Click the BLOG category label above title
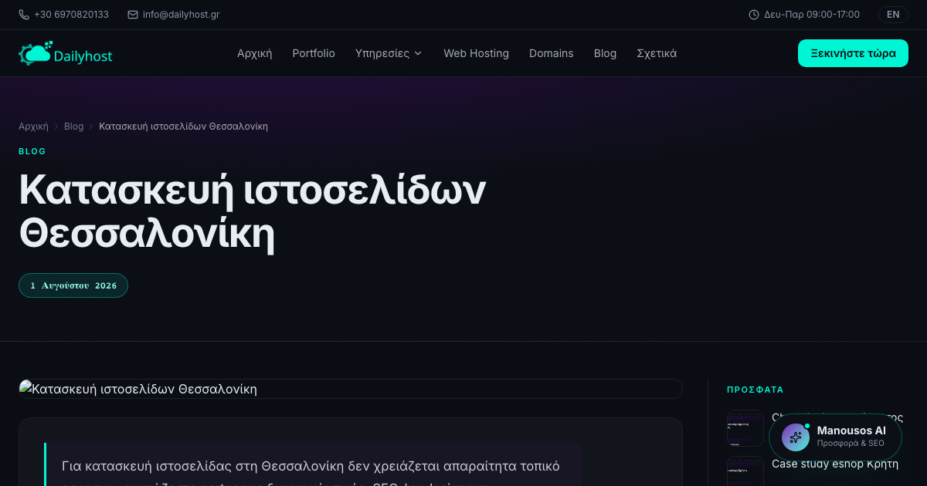Viewport: 927px width, 486px height. [x=32, y=151]
